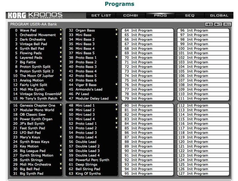Choose program 28 Synth Strings
This screenshot has height=181, width=238.
click(x=36, y=160)
